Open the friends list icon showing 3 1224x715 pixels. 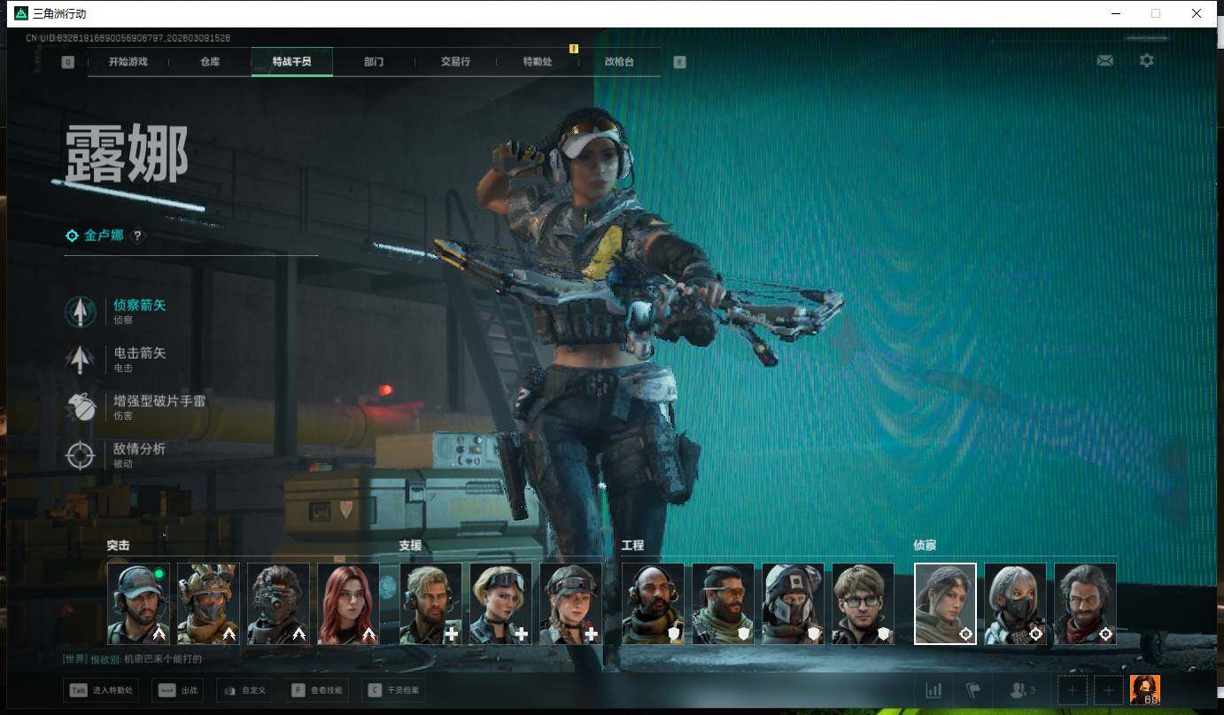point(1022,690)
